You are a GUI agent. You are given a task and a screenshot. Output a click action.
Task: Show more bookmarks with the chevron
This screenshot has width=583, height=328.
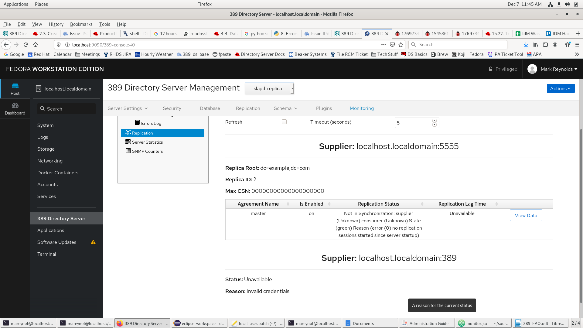(x=577, y=54)
